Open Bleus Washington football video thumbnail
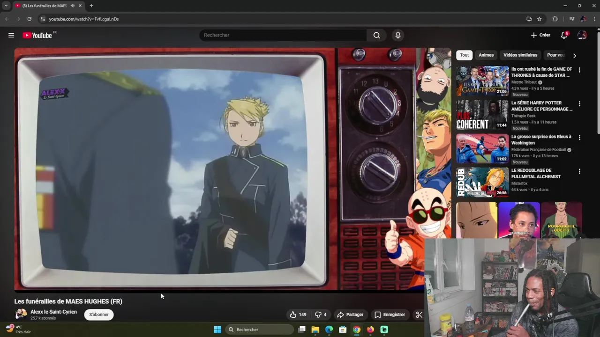 (482, 148)
